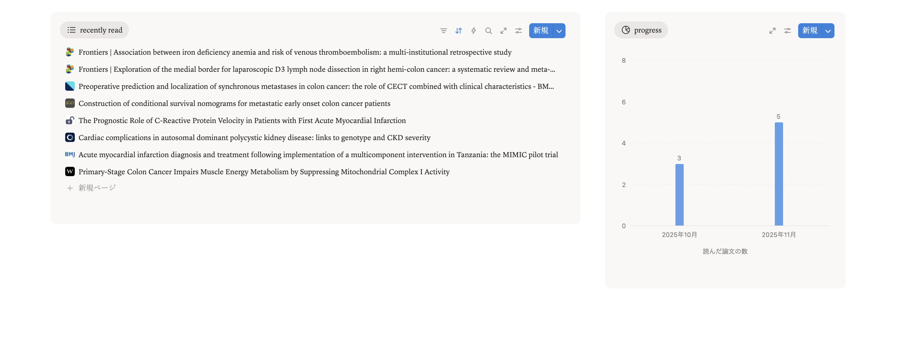The width and height of the screenshot is (897, 356).
Task: Open dropdown arrow next to progress 新規
Action: tap(828, 31)
